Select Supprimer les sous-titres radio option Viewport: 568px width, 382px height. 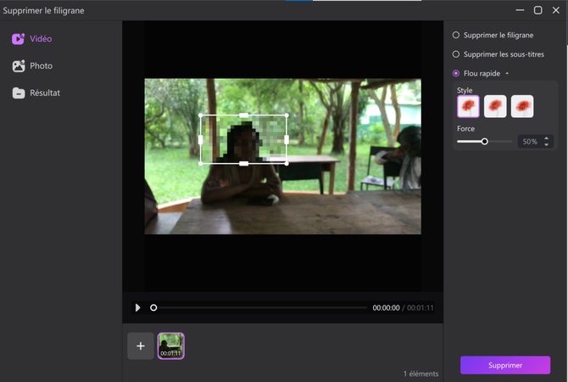(456, 54)
